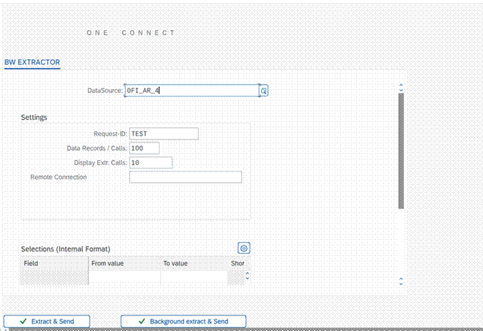Screen dimensions: 483x331
Task: Click the To value column header
Action: coord(194,263)
